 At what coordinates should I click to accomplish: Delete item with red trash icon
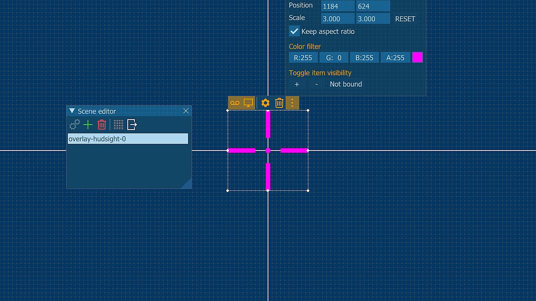tap(102, 125)
